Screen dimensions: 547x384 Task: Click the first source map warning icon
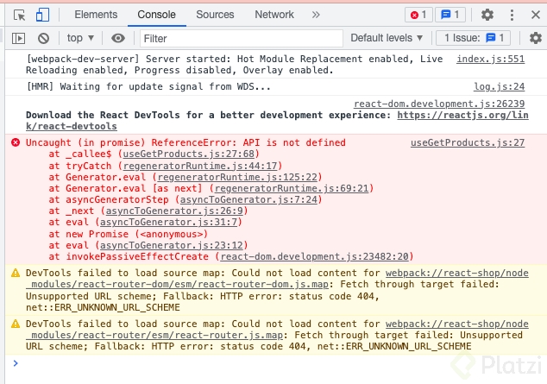click(x=16, y=273)
